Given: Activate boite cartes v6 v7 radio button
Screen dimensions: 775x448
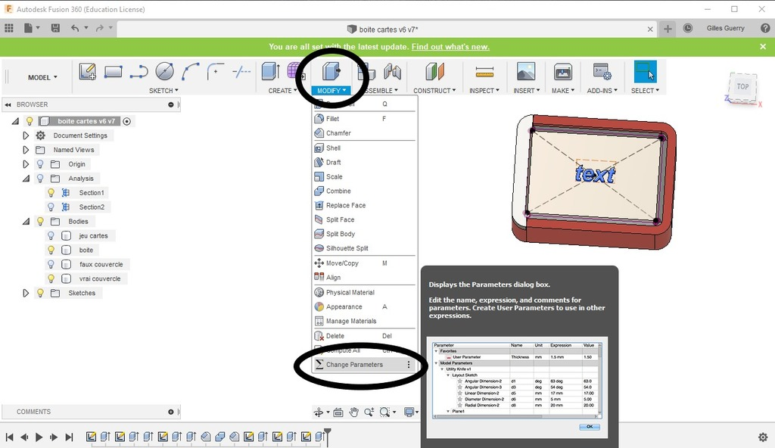Looking at the screenshot, I should click(x=127, y=122).
